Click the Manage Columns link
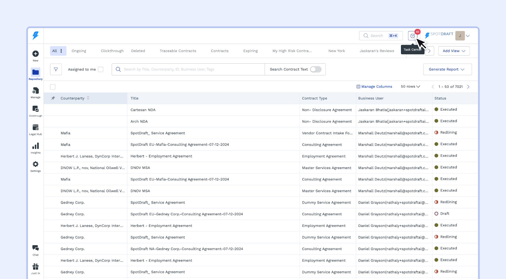Image resolution: width=506 pixels, height=279 pixels. click(374, 87)
